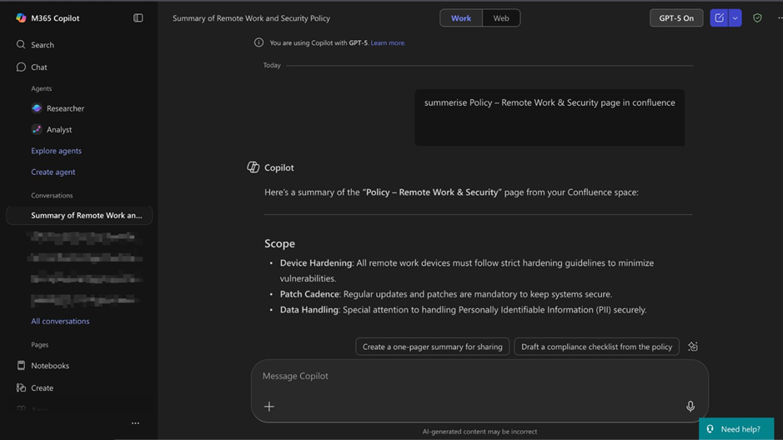Click the Copilot avatar icon in response
Viewport: 783px width, 440px height.
point(253,167)
